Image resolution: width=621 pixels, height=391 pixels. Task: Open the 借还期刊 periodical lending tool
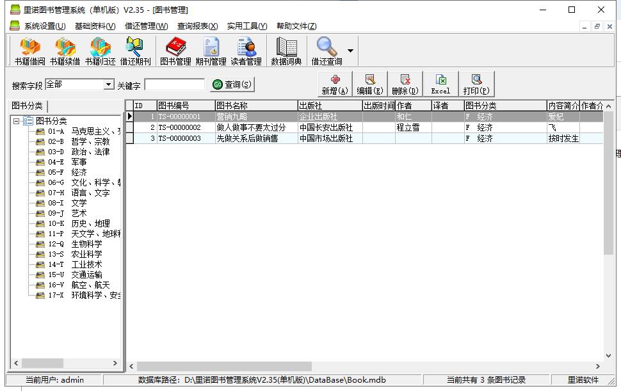coord(135,51)
